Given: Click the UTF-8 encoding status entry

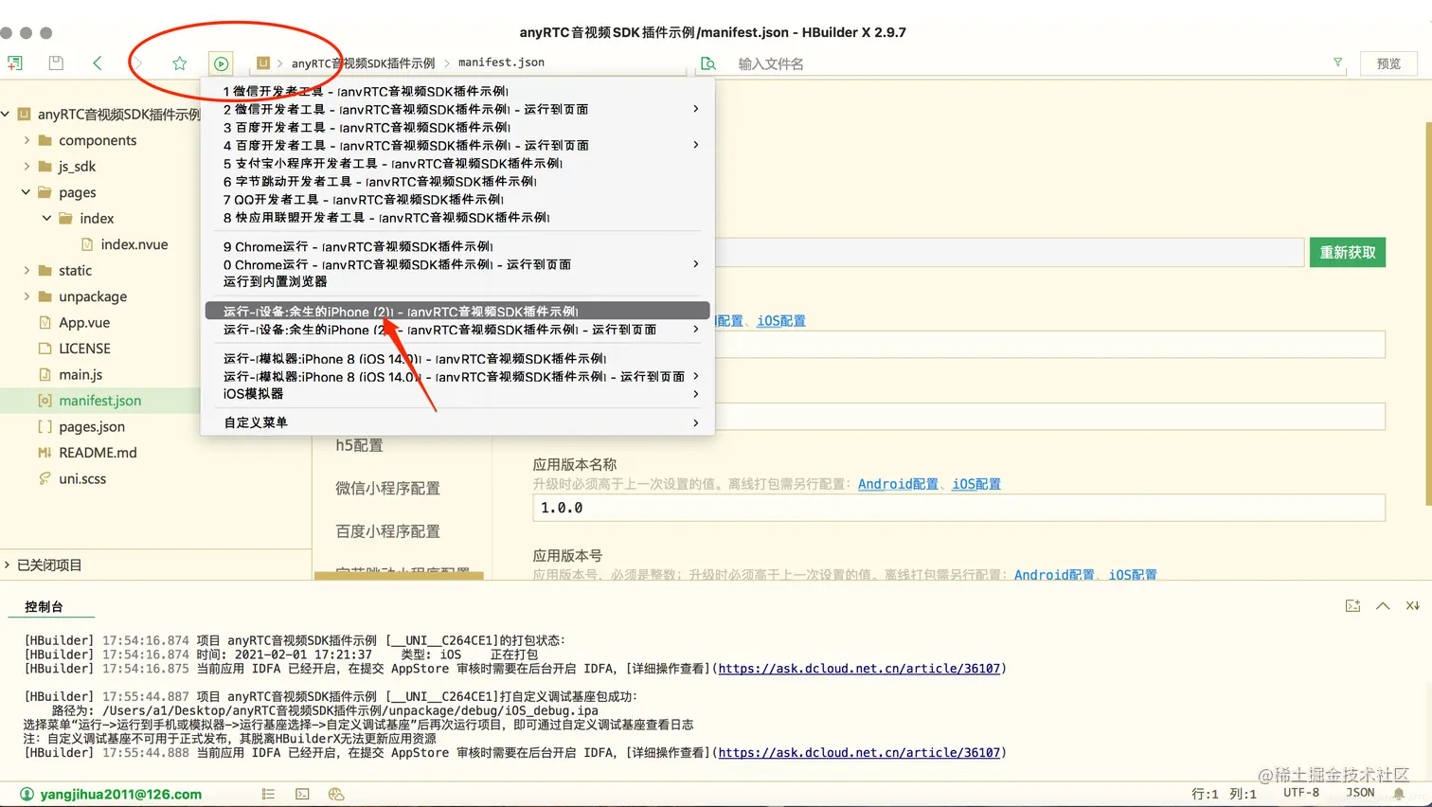Looking at the screenshot, I should pos(1301,793).
